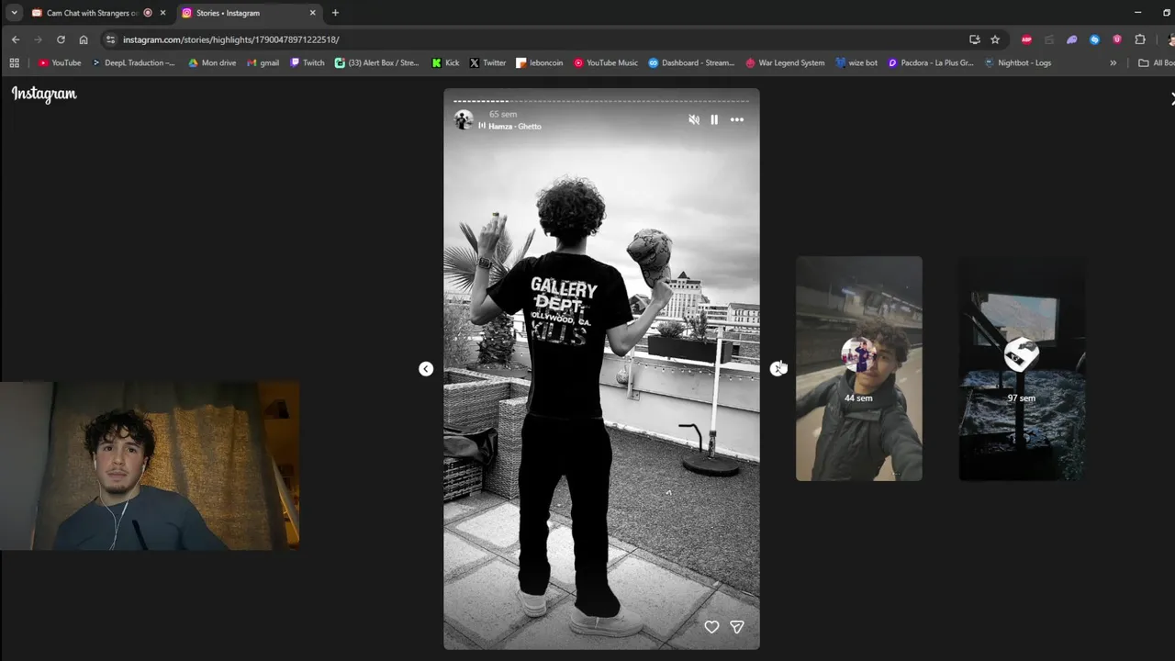Open the YouTube bookmark
Image resolution: width=1175 pixels, height=661 pixels.
[x=60, y=63]
